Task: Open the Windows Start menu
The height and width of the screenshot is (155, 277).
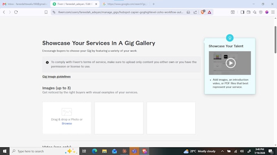Action: (4, 151)
